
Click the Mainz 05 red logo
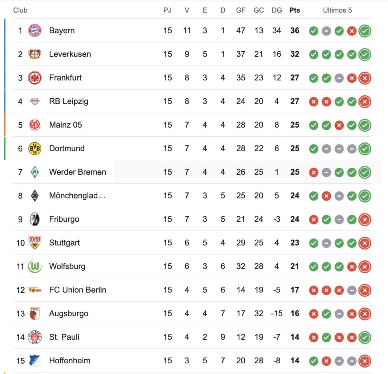pos(34,125)
